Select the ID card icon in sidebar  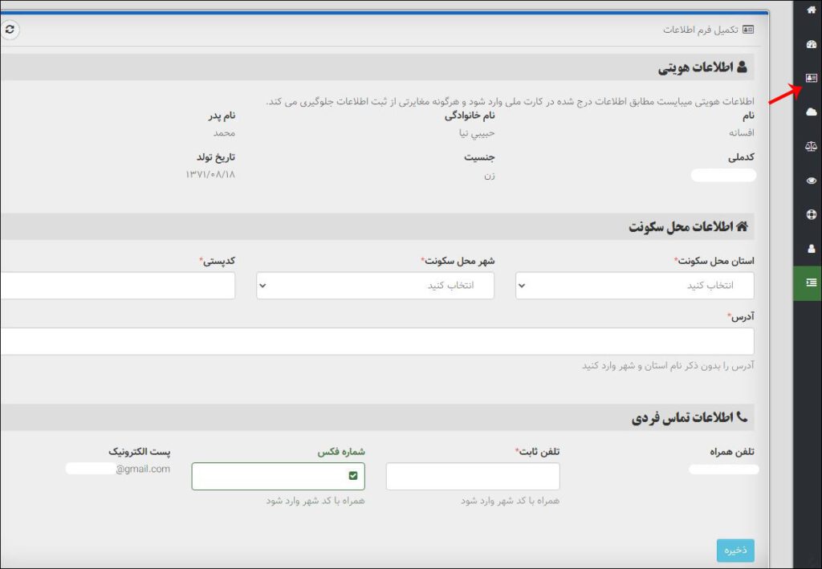click(811, 78)
